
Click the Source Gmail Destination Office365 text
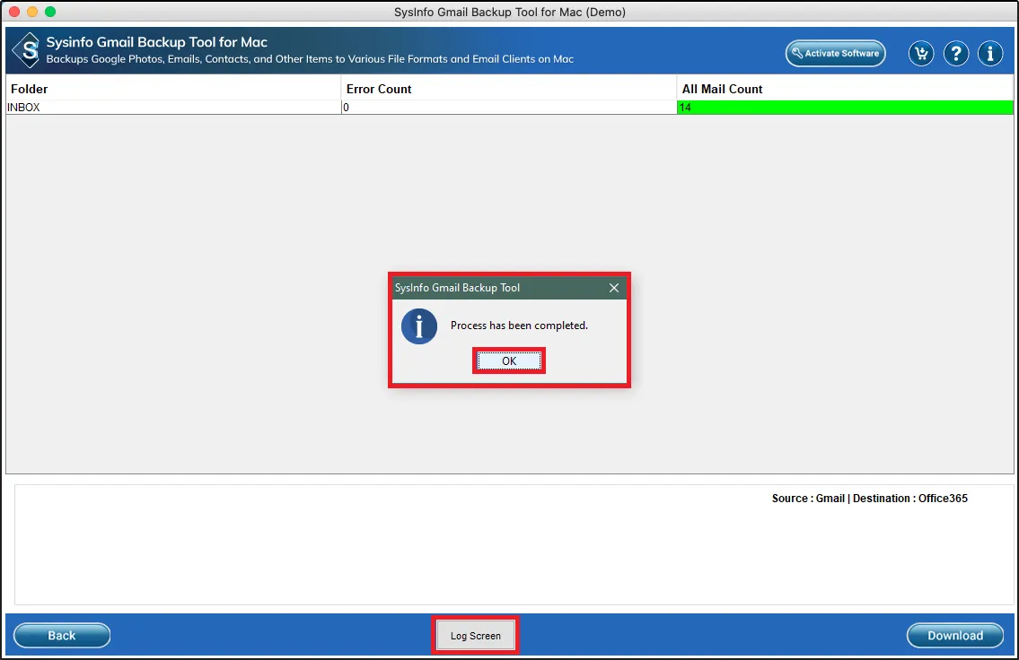[x=870, y=499]
